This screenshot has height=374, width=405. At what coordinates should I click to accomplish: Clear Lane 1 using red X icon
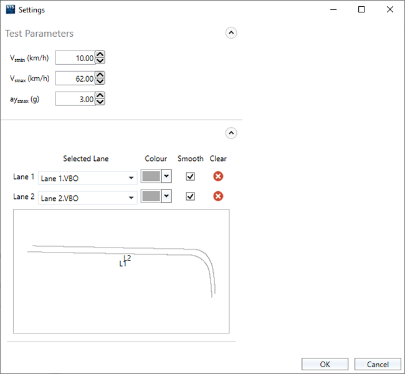pos(218,176)
